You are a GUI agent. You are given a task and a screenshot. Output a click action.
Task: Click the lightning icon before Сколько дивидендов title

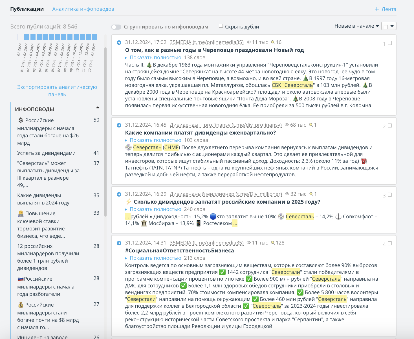coord(129,202)
